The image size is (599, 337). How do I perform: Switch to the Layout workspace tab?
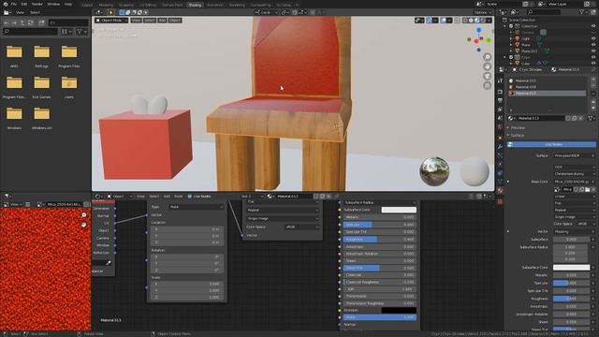87,5
